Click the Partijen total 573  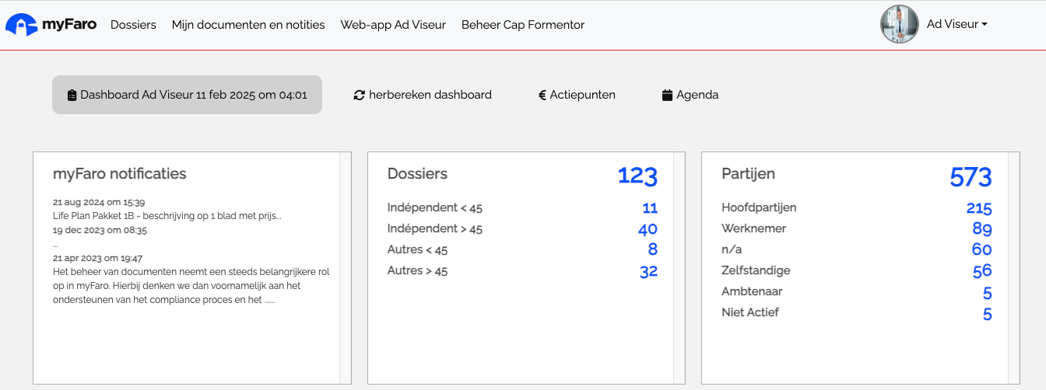[971, 177]
